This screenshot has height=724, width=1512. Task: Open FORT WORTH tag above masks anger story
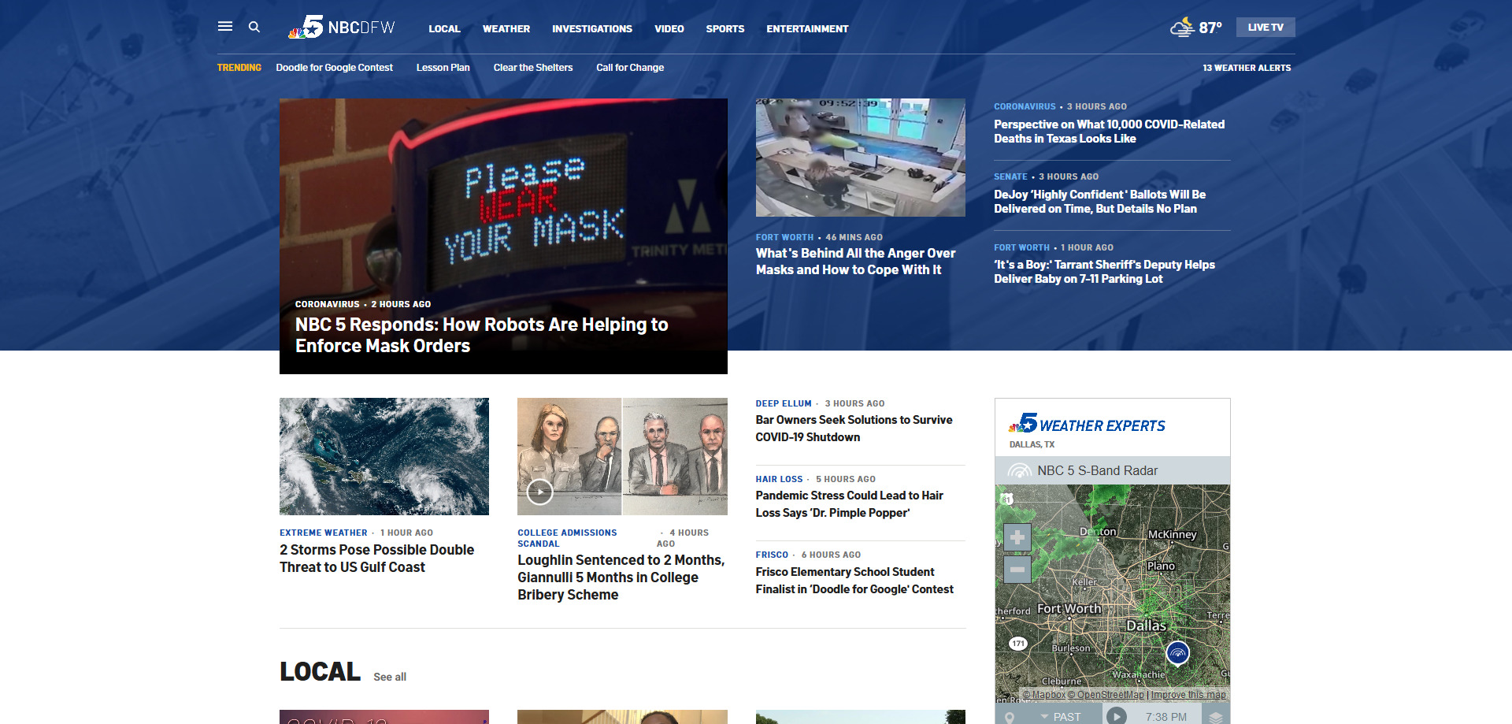(784, 237)
